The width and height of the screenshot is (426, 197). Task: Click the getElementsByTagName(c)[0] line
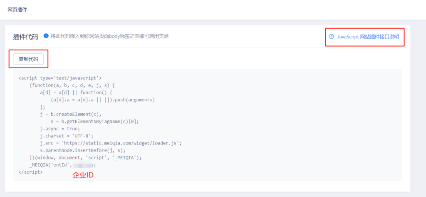tap(94, 121)
